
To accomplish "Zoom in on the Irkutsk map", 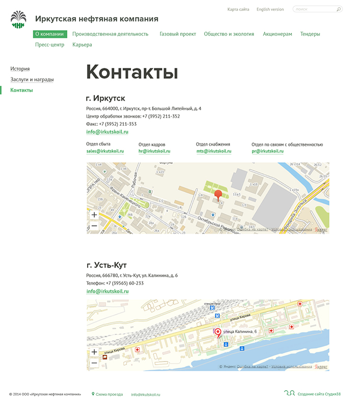I will click(x=94, y=215).
